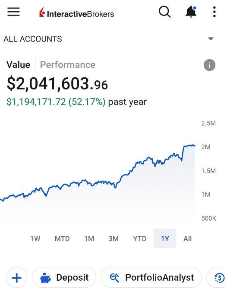Image resolution: width=227 pixels, height=289 pixels.
Task: Switch to the Performance tab
Action: click(68, 65)
